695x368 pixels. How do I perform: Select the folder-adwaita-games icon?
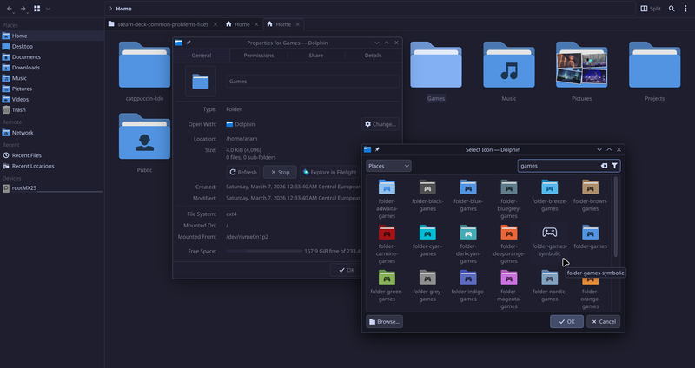(387, 187)
